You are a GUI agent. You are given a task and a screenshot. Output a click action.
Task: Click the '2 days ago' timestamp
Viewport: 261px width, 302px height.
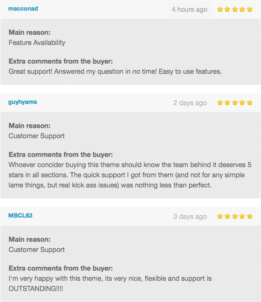[x=190, y=103]
